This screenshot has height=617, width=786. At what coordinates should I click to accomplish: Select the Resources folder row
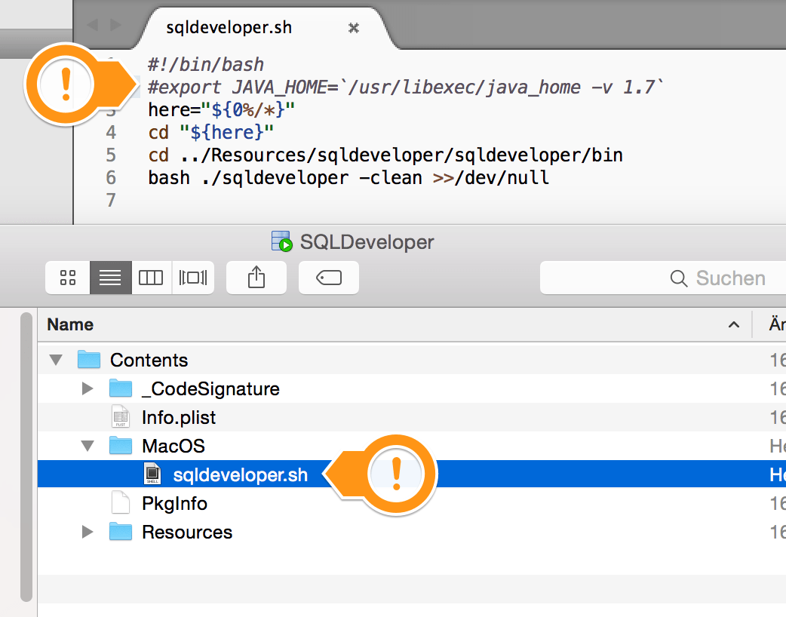[x=412, y=532]
